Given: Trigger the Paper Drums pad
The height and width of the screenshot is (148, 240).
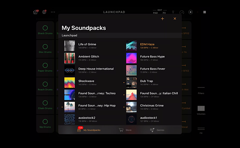Looking at the screenshot, I should tap(45, 68).
